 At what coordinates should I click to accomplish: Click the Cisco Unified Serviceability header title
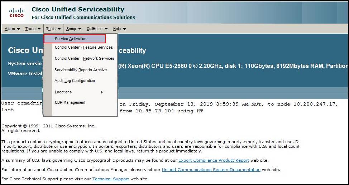(x=78, y=9)
